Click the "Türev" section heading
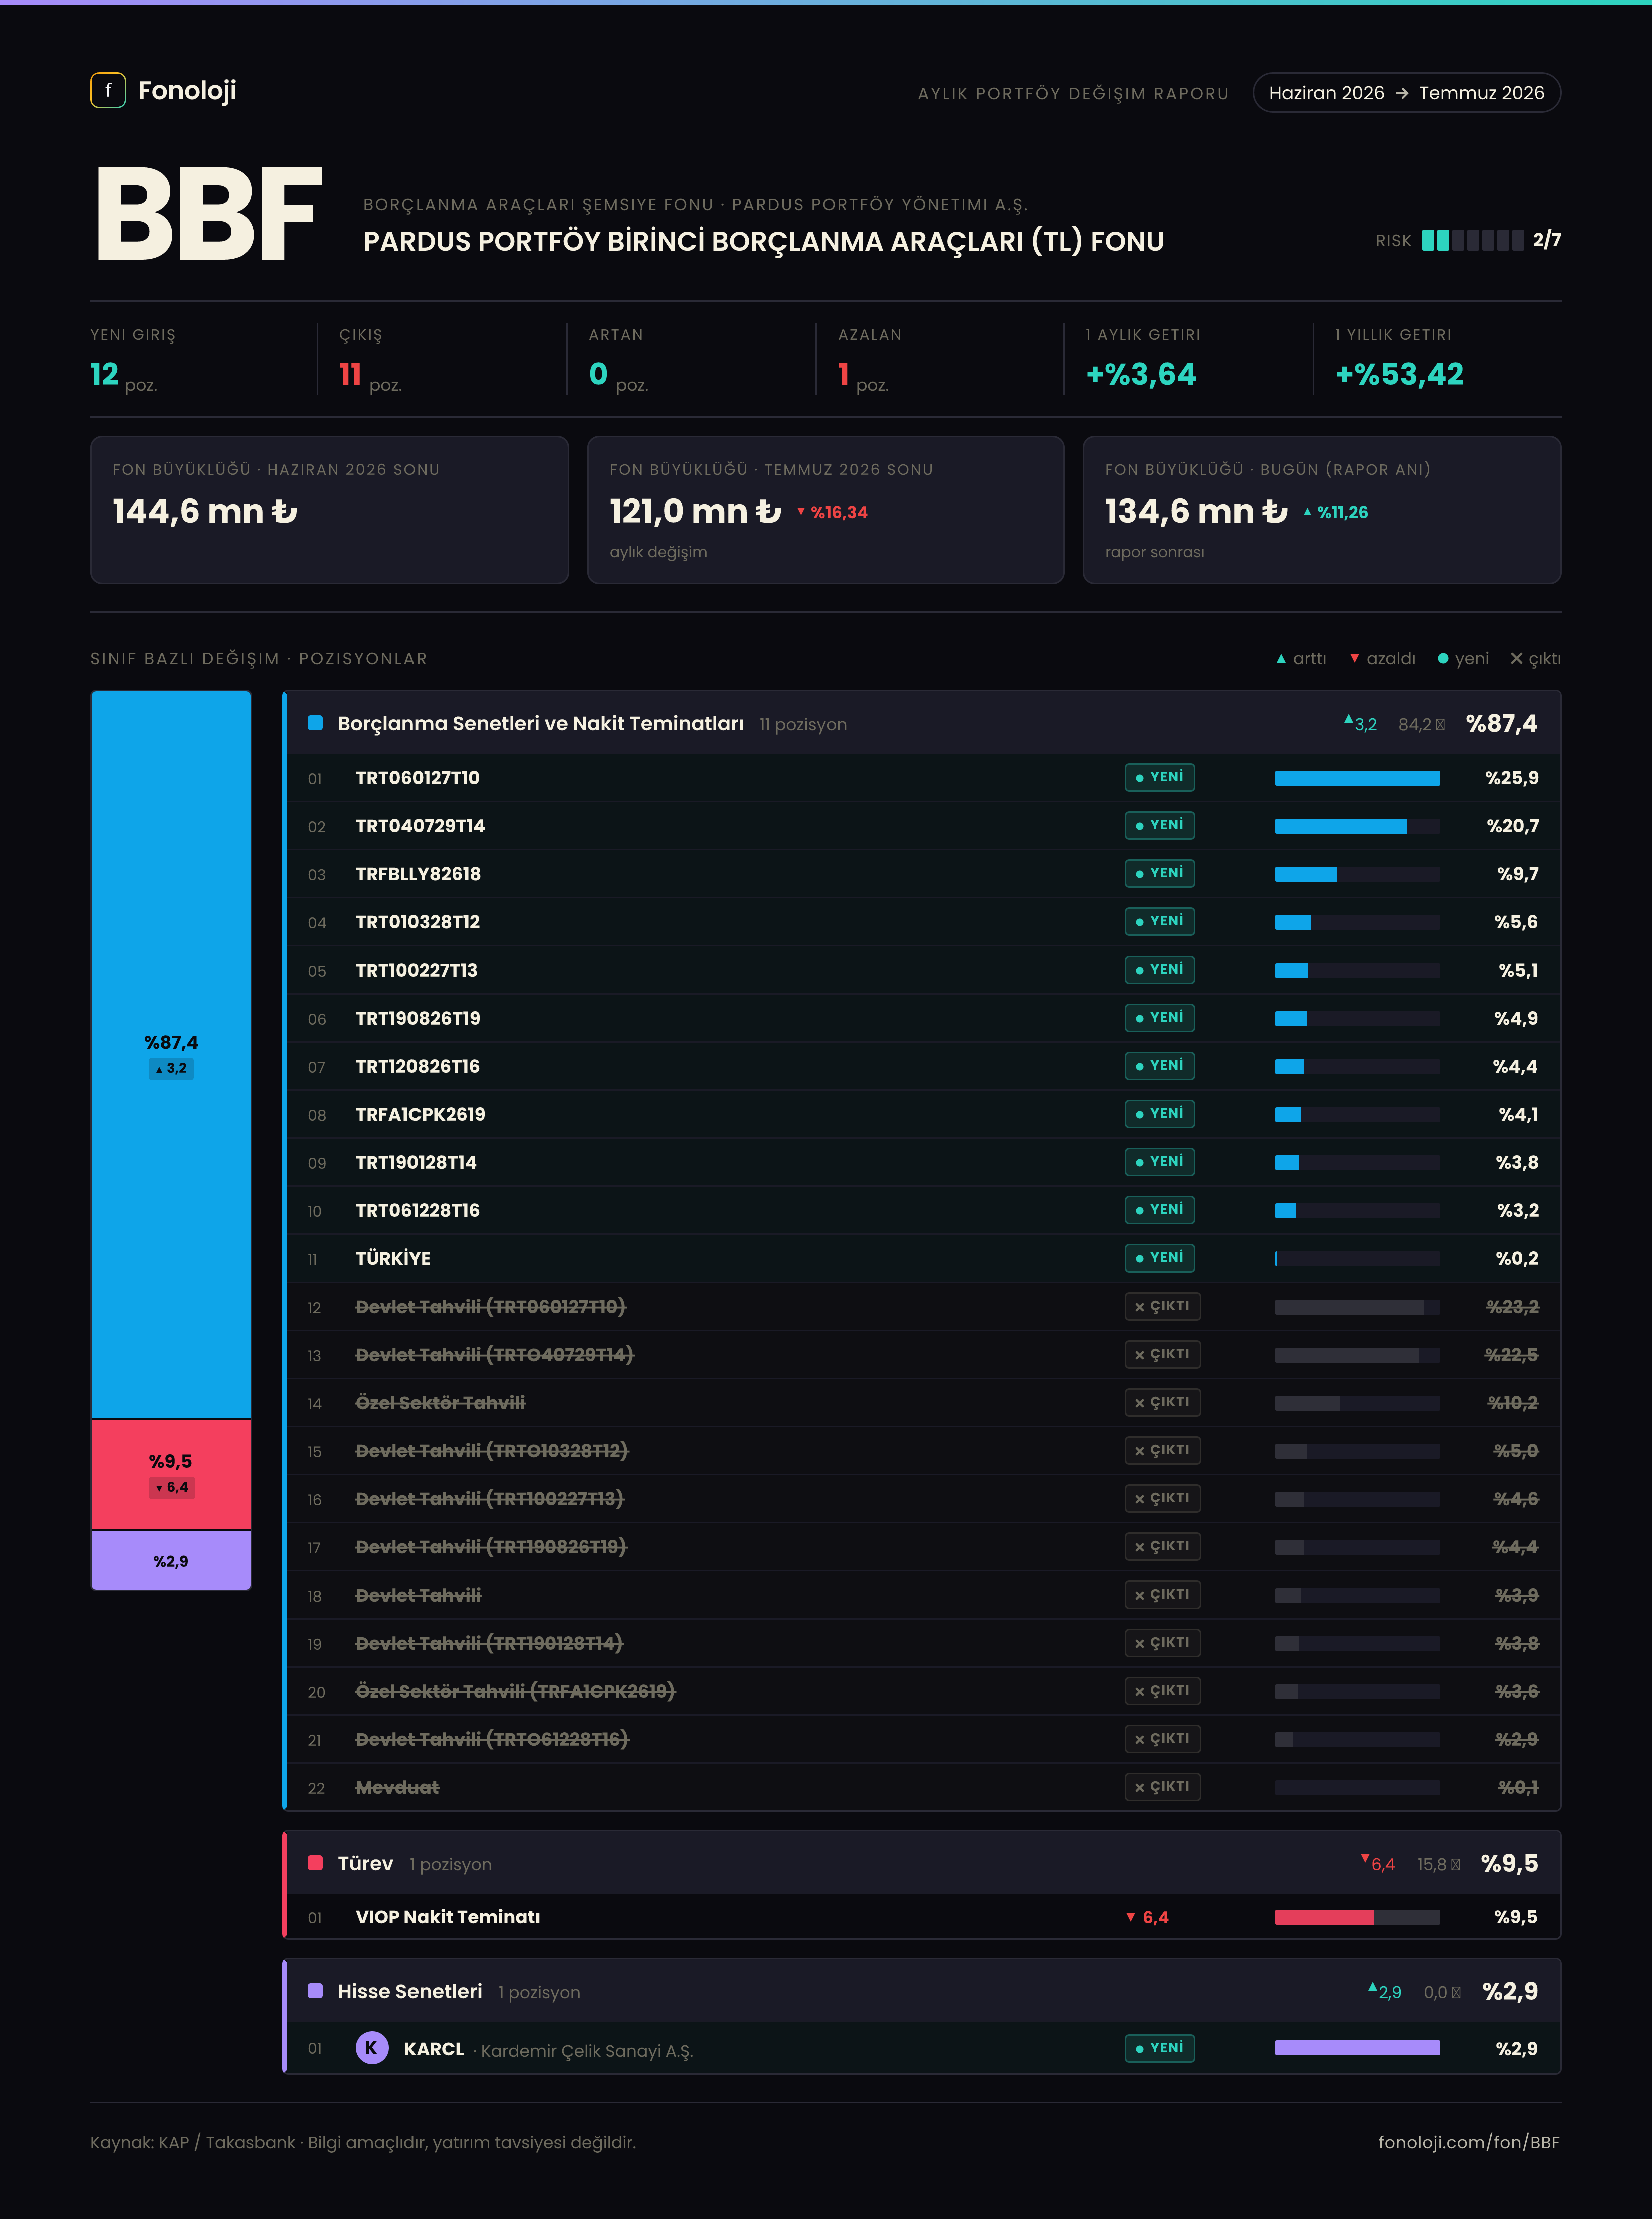Viewport: 1652px width, 2219px height. [x=366, y=1864]
